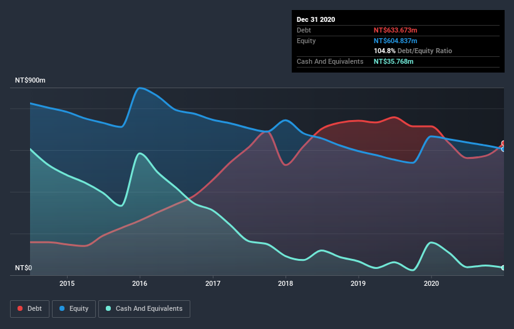Click the NT$604.837m equity value
The width and height of the screenshot is (514, 329).
click(x=395, y=41)
